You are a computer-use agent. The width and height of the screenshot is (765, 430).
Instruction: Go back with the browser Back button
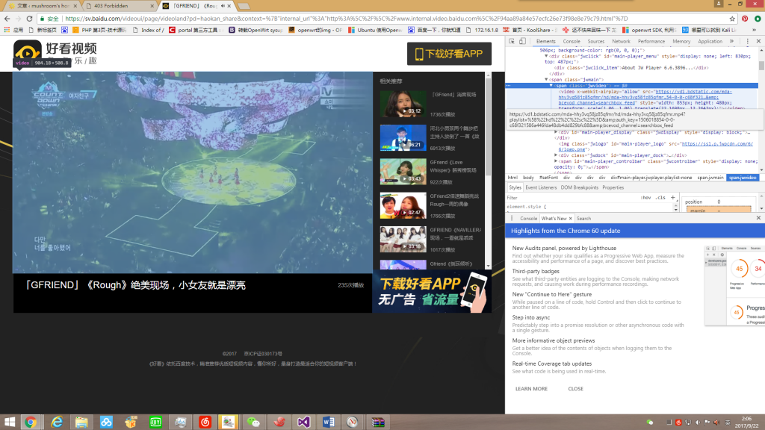7,19
